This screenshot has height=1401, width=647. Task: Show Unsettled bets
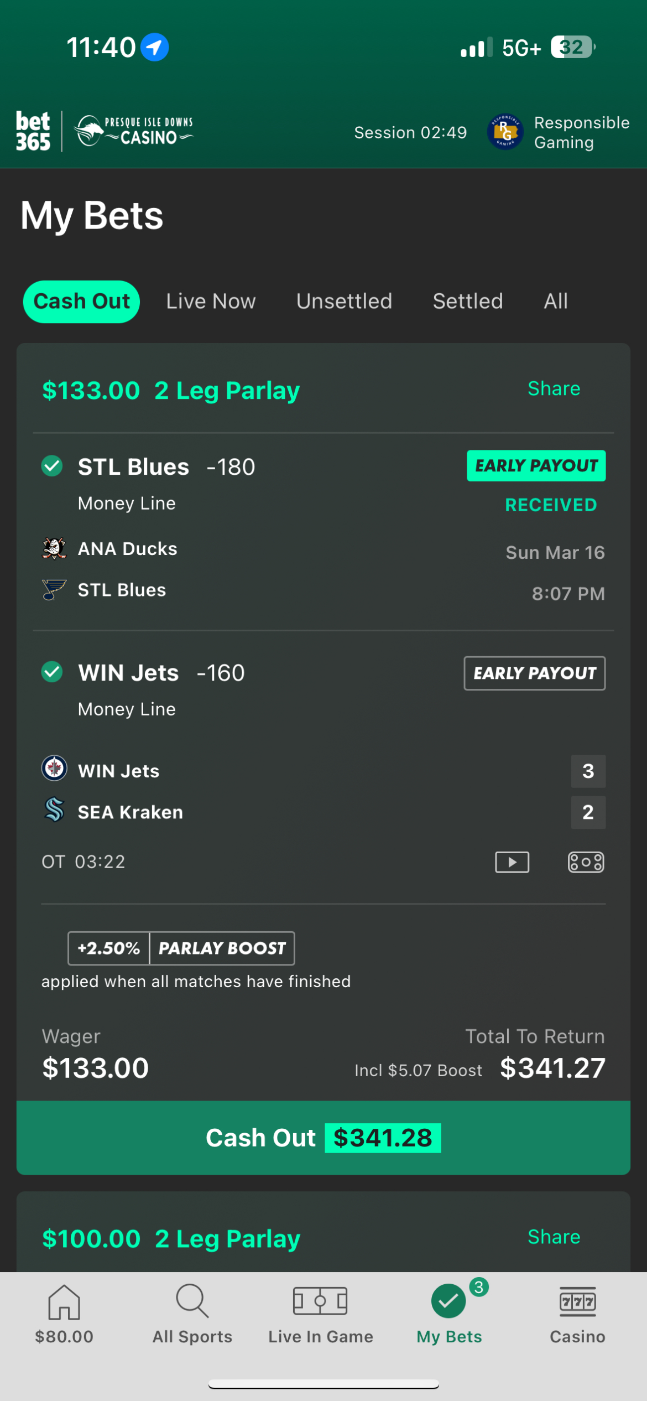(344, 302)
